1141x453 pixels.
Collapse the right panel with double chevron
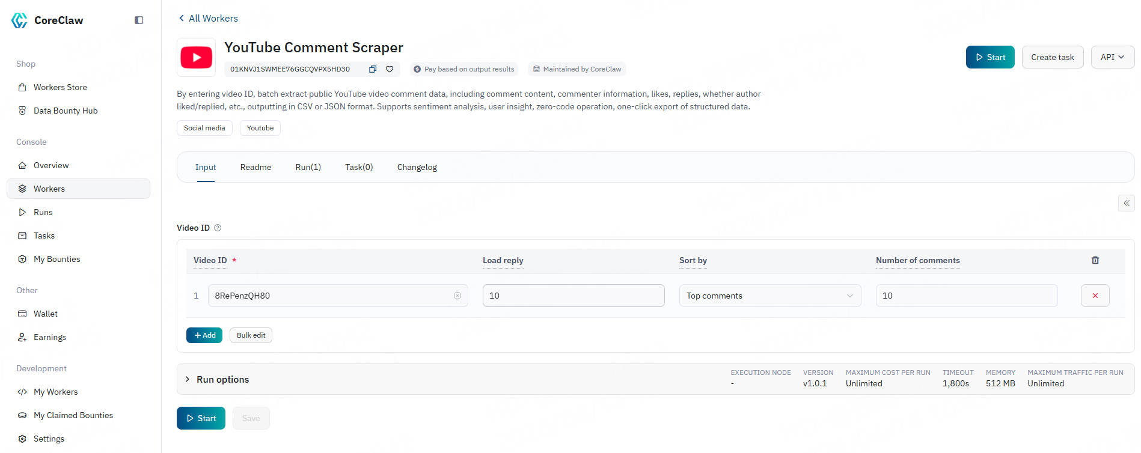(1126, 203)
